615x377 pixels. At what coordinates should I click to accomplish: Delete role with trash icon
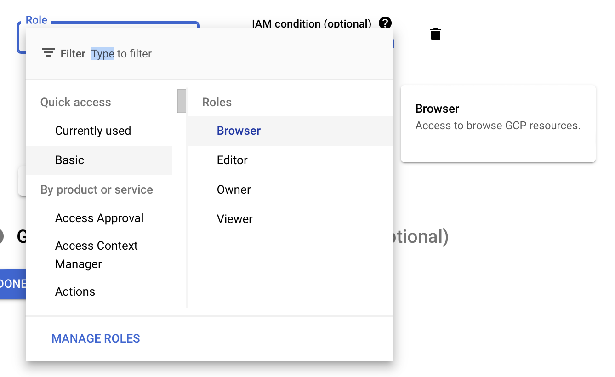click(436, 34)
